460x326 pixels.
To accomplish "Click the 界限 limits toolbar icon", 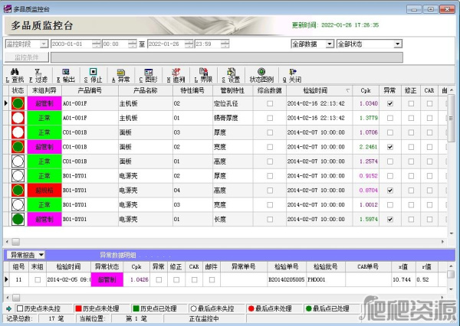I will coord(204,72).
